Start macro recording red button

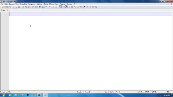pyautogui.click(x=84, y=7)
